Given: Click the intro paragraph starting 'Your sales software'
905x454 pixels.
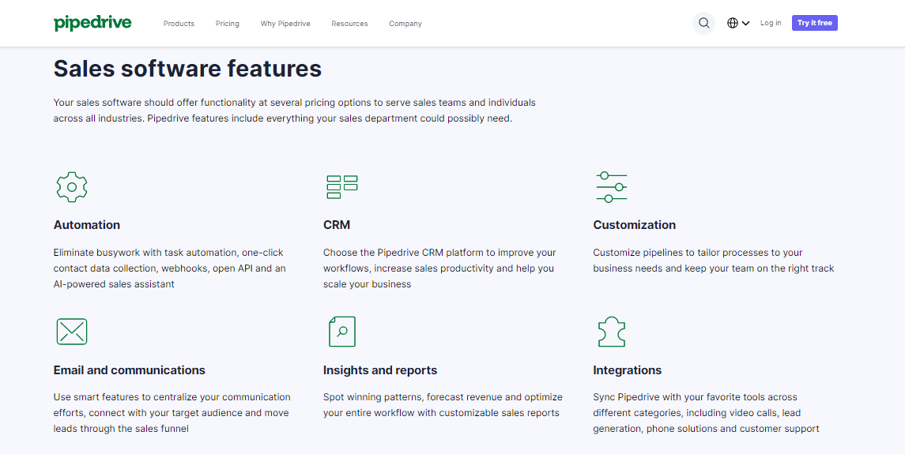Looking at the screenshot, I should [294, 111].
